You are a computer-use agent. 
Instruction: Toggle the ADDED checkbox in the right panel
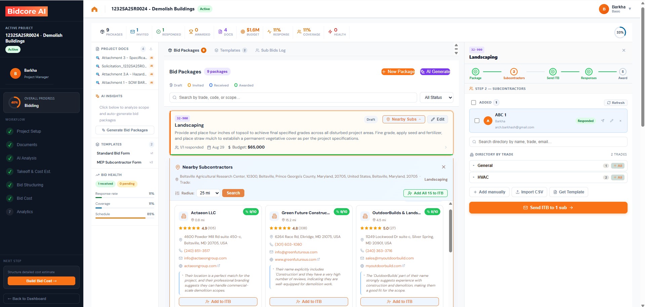(473, 103)
